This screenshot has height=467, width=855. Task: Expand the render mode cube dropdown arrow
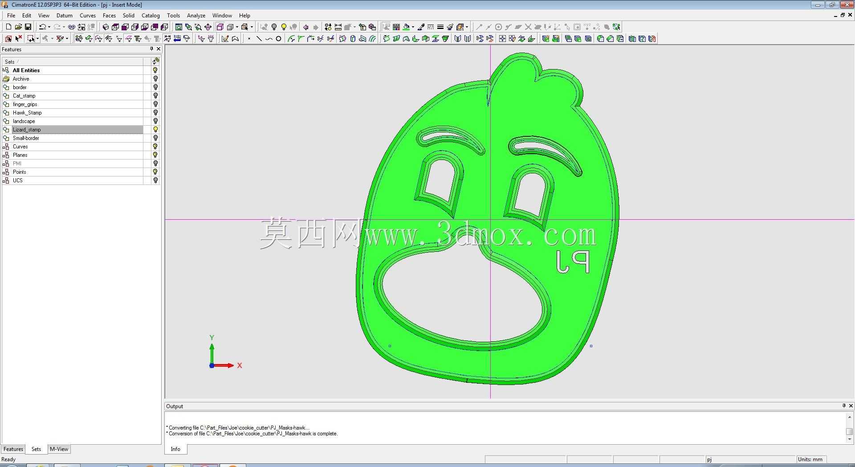pos(237,27)
